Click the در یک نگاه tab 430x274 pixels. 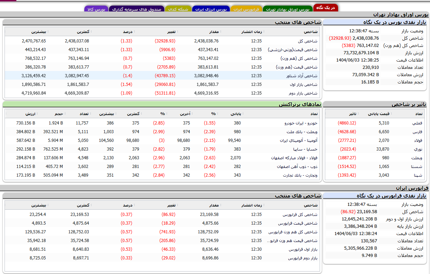pyautogui.click(x=325, y=7)
